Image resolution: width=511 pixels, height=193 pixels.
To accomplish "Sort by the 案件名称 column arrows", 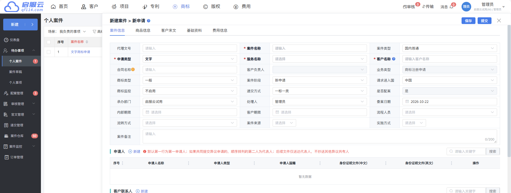I will click(87, 42).
